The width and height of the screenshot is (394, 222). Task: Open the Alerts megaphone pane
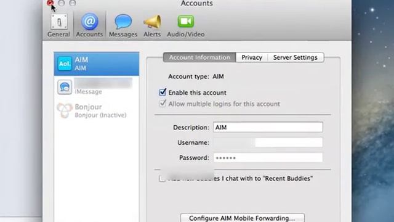pyautogui.click(x=152, y=25)
